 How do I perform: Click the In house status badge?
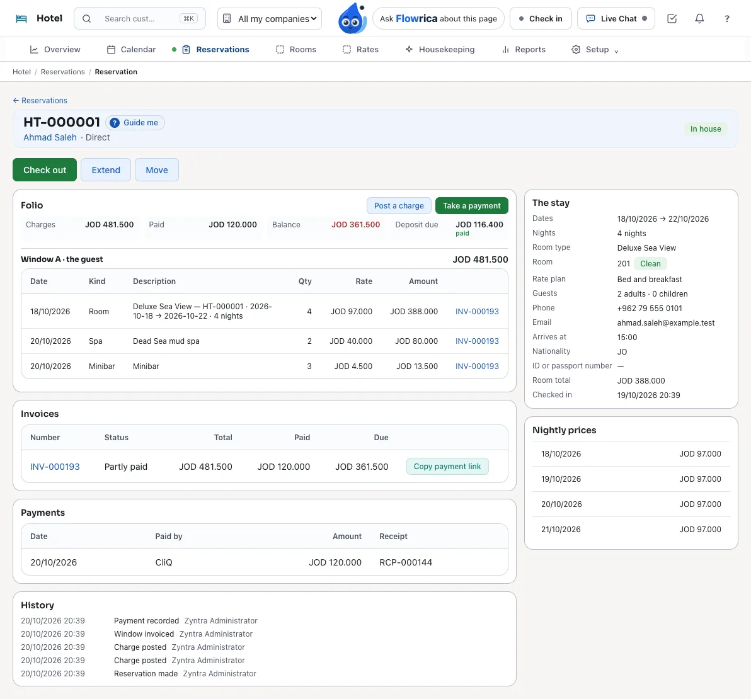(706, 129)
